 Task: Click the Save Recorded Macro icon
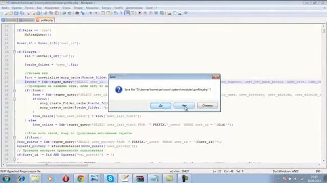click(x=161, y=13)
